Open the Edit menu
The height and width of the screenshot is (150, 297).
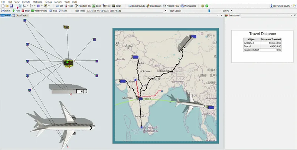click(10, 2)
